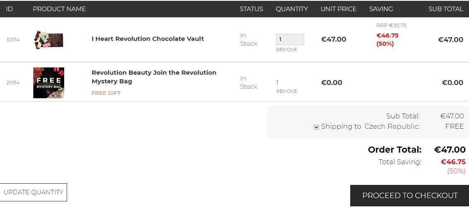Remove the Mystery Bag free gift
The image size is (469, 208).
tap(286, 91)
